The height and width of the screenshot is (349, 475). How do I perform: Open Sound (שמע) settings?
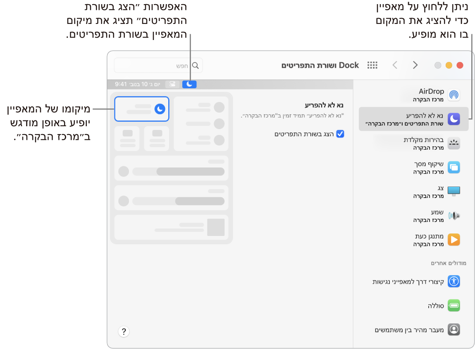pyautogui.click(x=454, y=215)
